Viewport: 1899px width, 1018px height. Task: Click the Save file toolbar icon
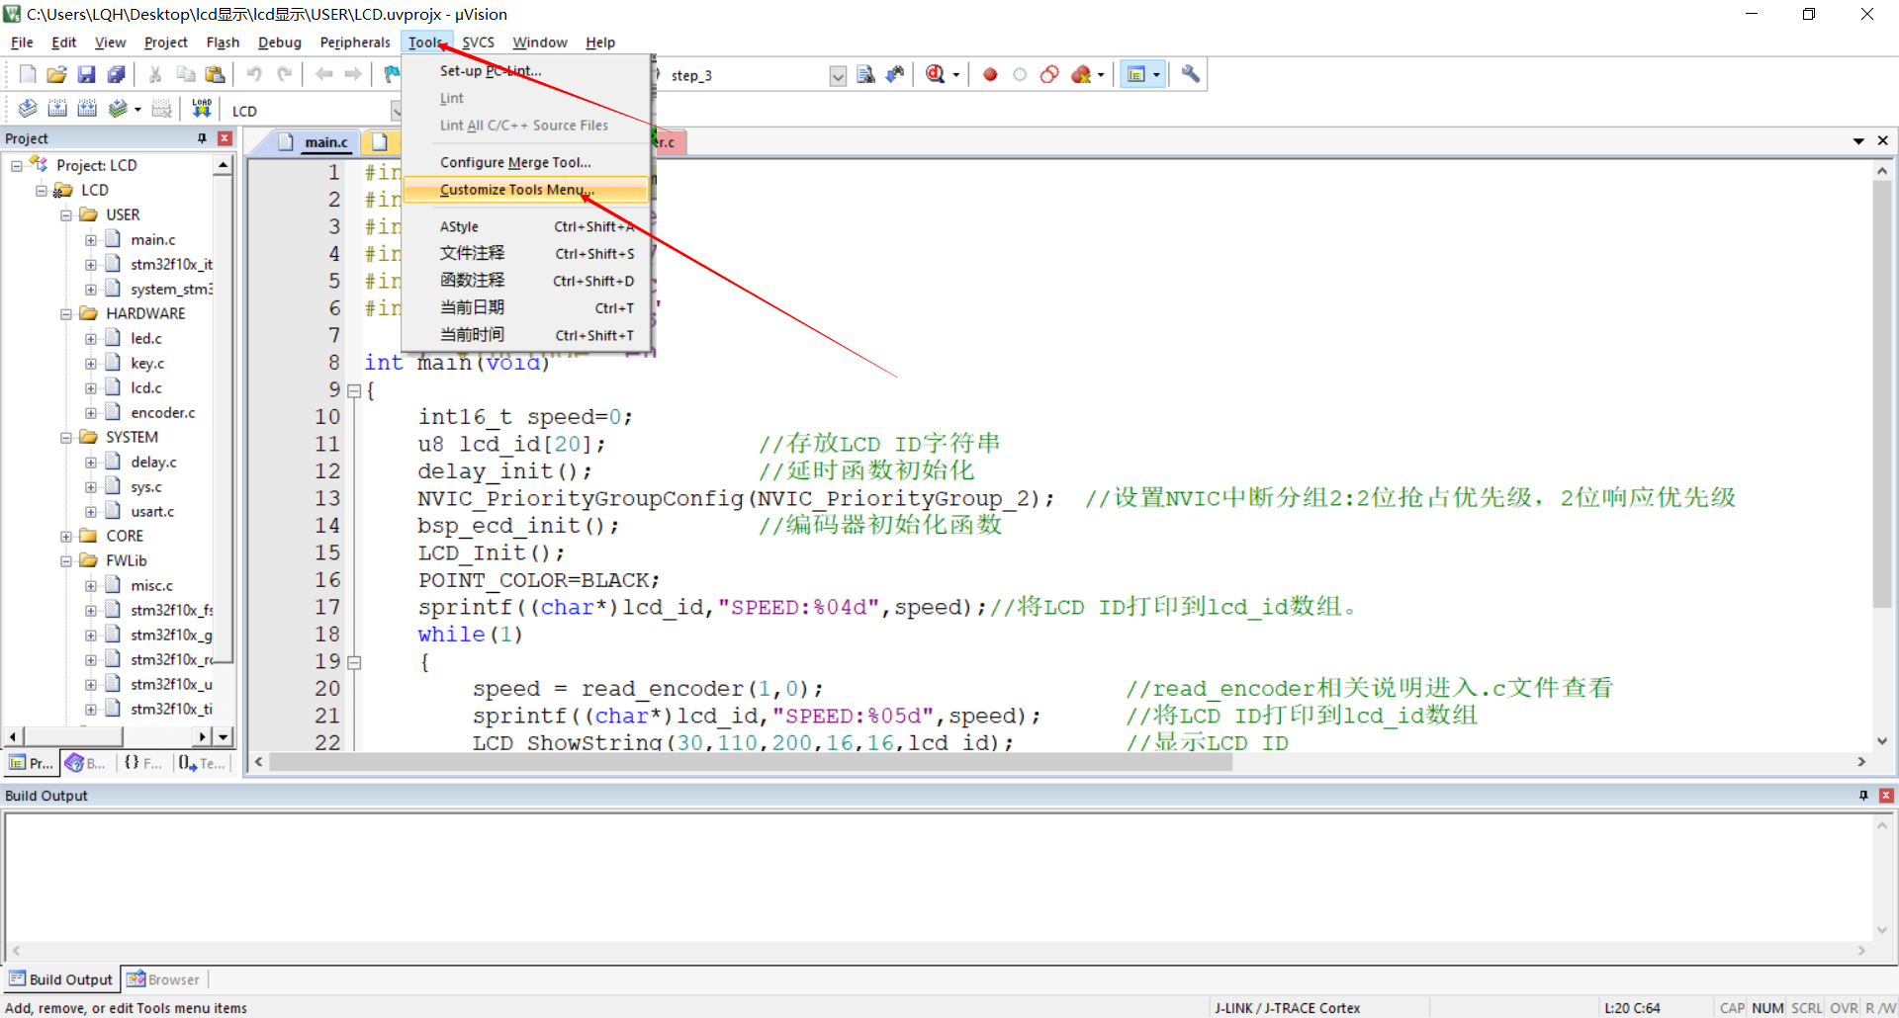click(x=87, y=75)
